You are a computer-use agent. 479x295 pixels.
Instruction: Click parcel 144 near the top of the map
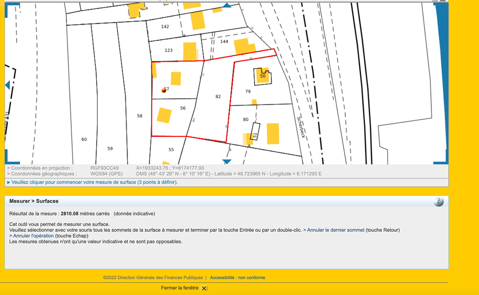[224, 42]
